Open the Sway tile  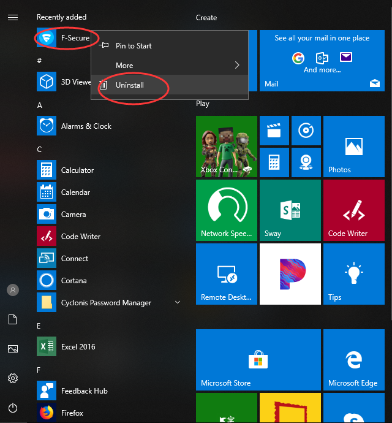tap(290, 210)
